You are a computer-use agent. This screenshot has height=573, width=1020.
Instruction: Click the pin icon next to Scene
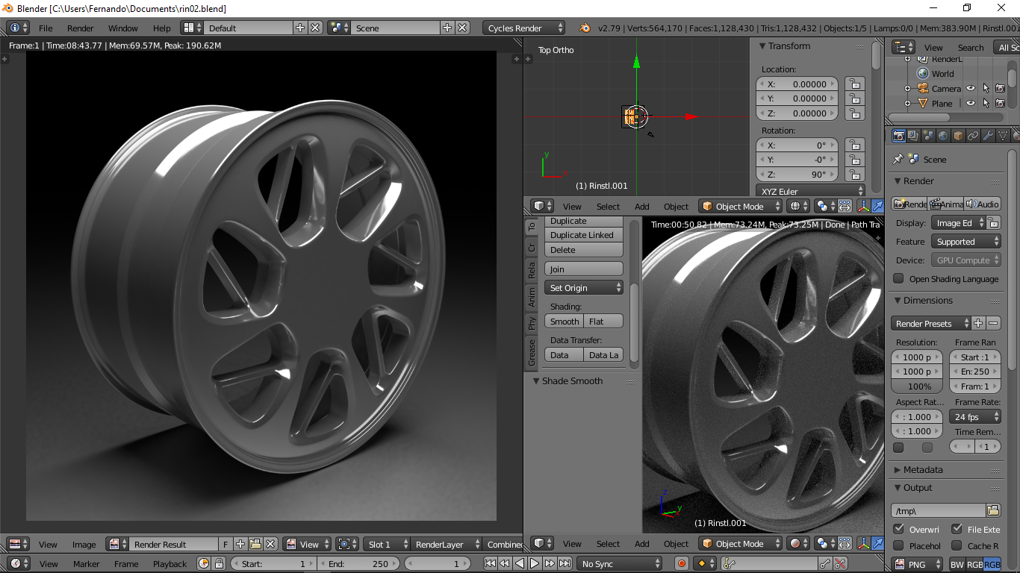click(x=898, y=159)
